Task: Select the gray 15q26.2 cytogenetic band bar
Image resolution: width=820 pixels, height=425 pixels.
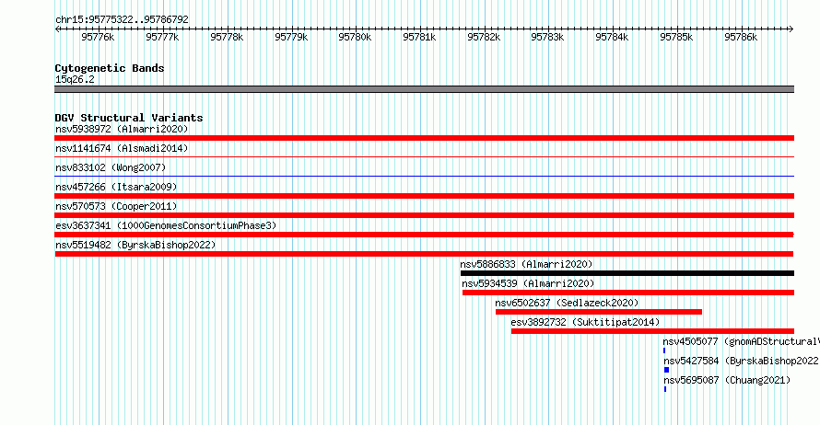Action: (424, 89)
